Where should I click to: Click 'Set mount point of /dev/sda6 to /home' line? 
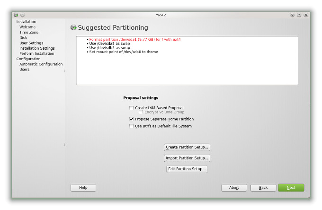coord(124,52)
